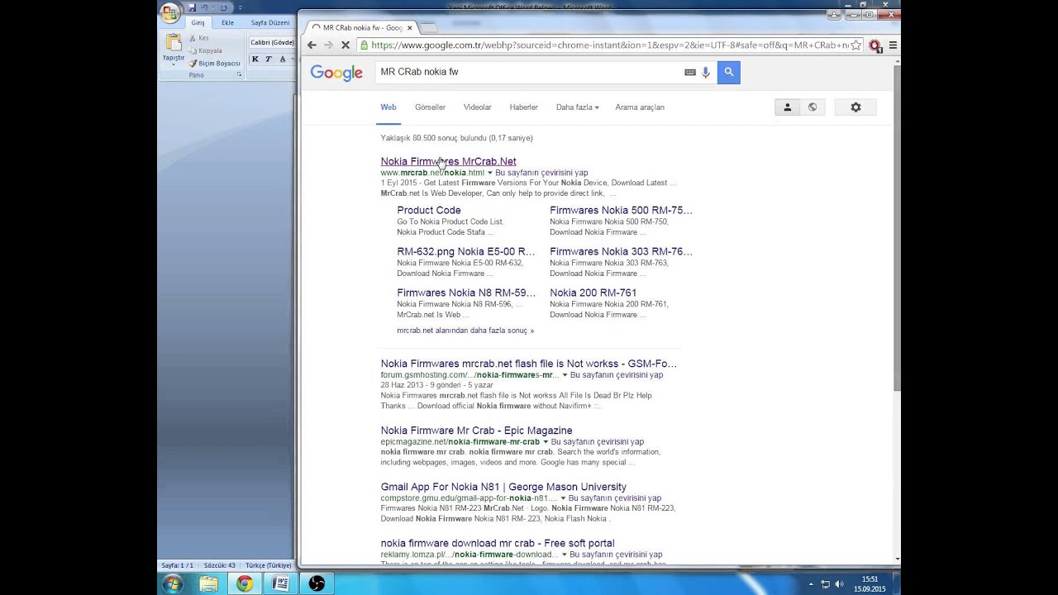Click the Google search input field
Image resolution: width=1058 pixels, height=595 pixels.
pyautogui.click(x=529, y=72)
